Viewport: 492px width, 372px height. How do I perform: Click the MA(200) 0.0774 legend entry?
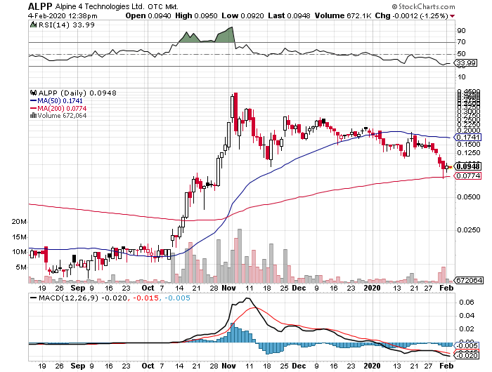(58, 108)
